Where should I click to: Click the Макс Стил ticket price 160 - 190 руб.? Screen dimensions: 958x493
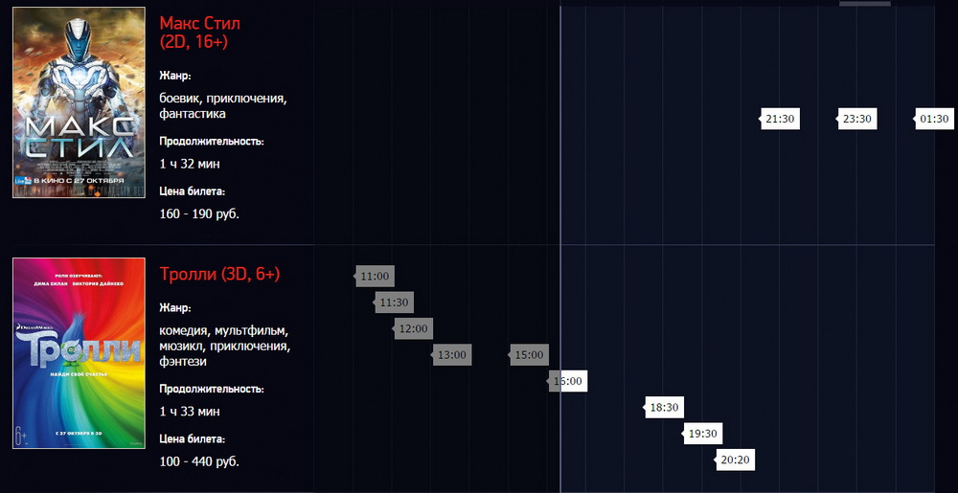199,213
